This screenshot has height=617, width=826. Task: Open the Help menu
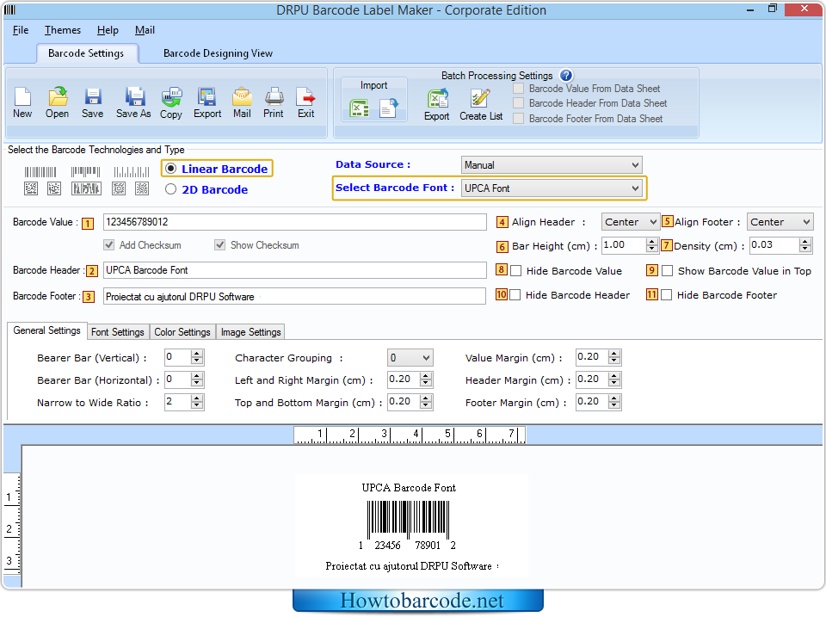click(x=108, y=30)
